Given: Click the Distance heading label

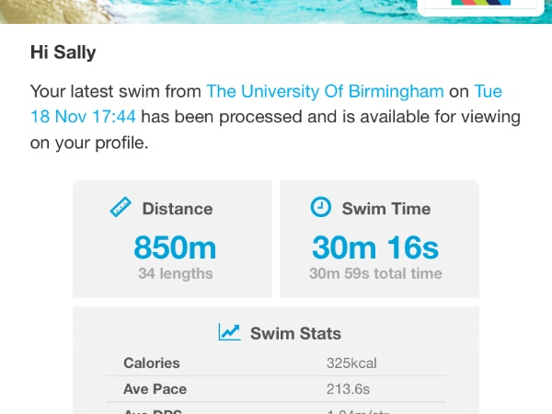Looking at the screenshot, I should point(178,209).
